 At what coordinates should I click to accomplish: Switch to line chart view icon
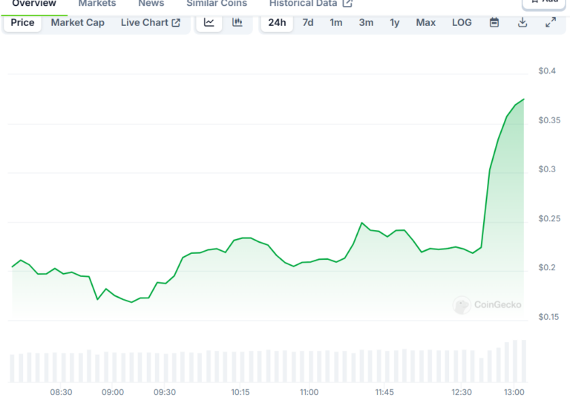[209, 22]
